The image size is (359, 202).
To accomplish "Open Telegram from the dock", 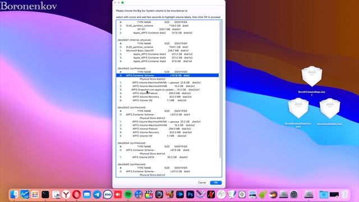I will (97, 195).
